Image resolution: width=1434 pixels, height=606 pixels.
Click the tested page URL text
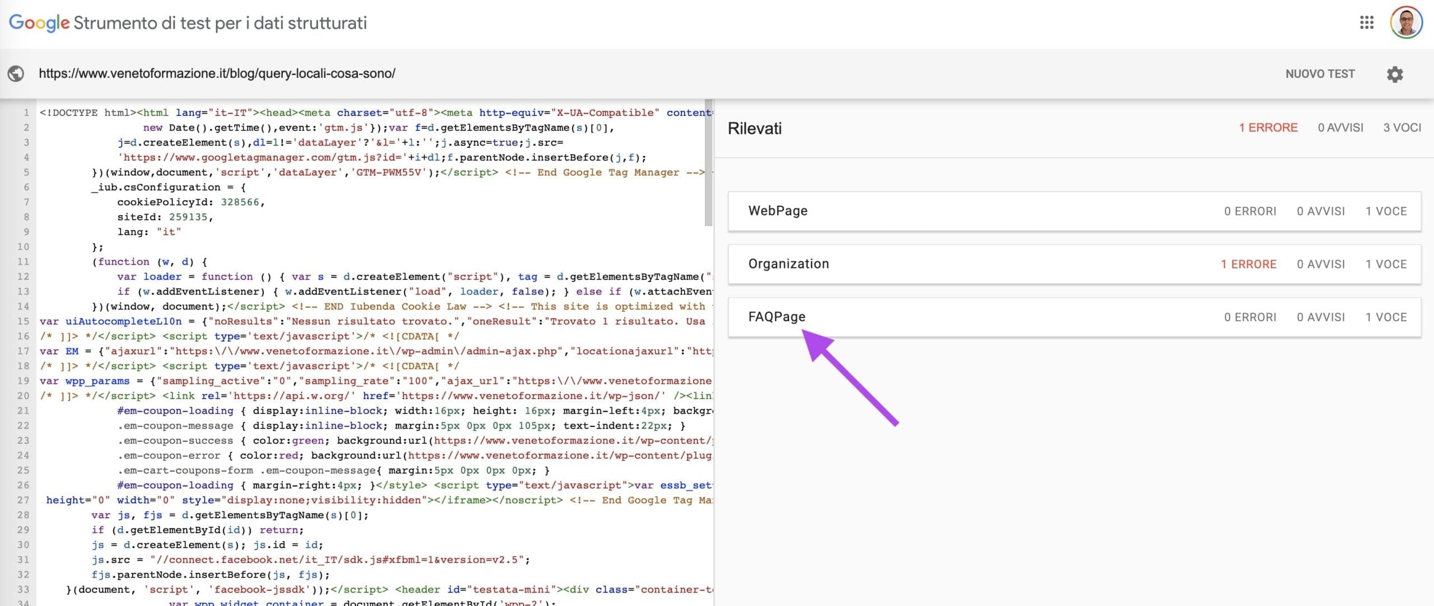[x=217, y=73]
